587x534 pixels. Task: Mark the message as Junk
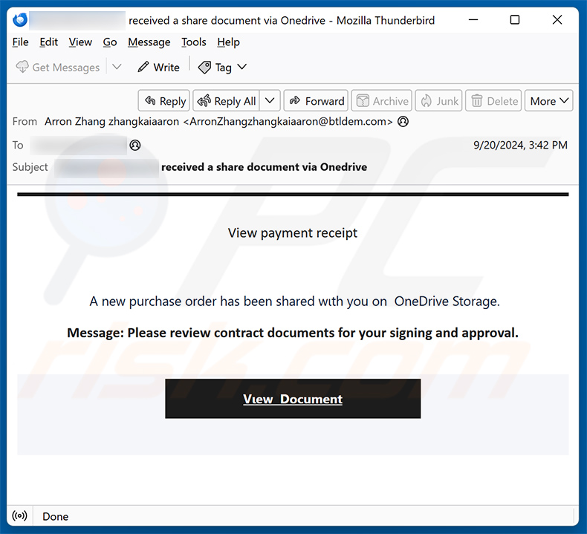pyautogui.click(x=438, y=101)
